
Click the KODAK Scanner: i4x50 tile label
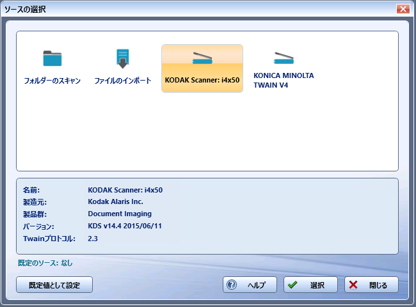(202, 80)
